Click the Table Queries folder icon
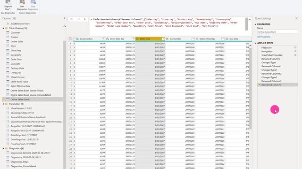302x169 pixels. pyautogui.click(x=6, y=28)
